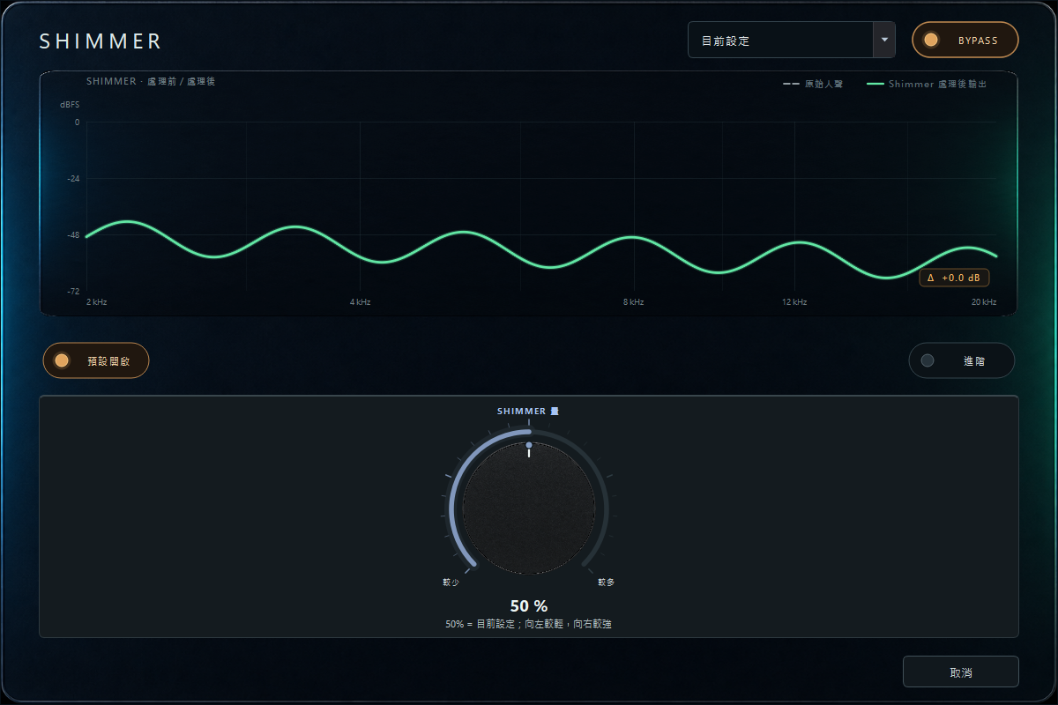Click the SHIMMER 量 knob label

pos(529,412)
